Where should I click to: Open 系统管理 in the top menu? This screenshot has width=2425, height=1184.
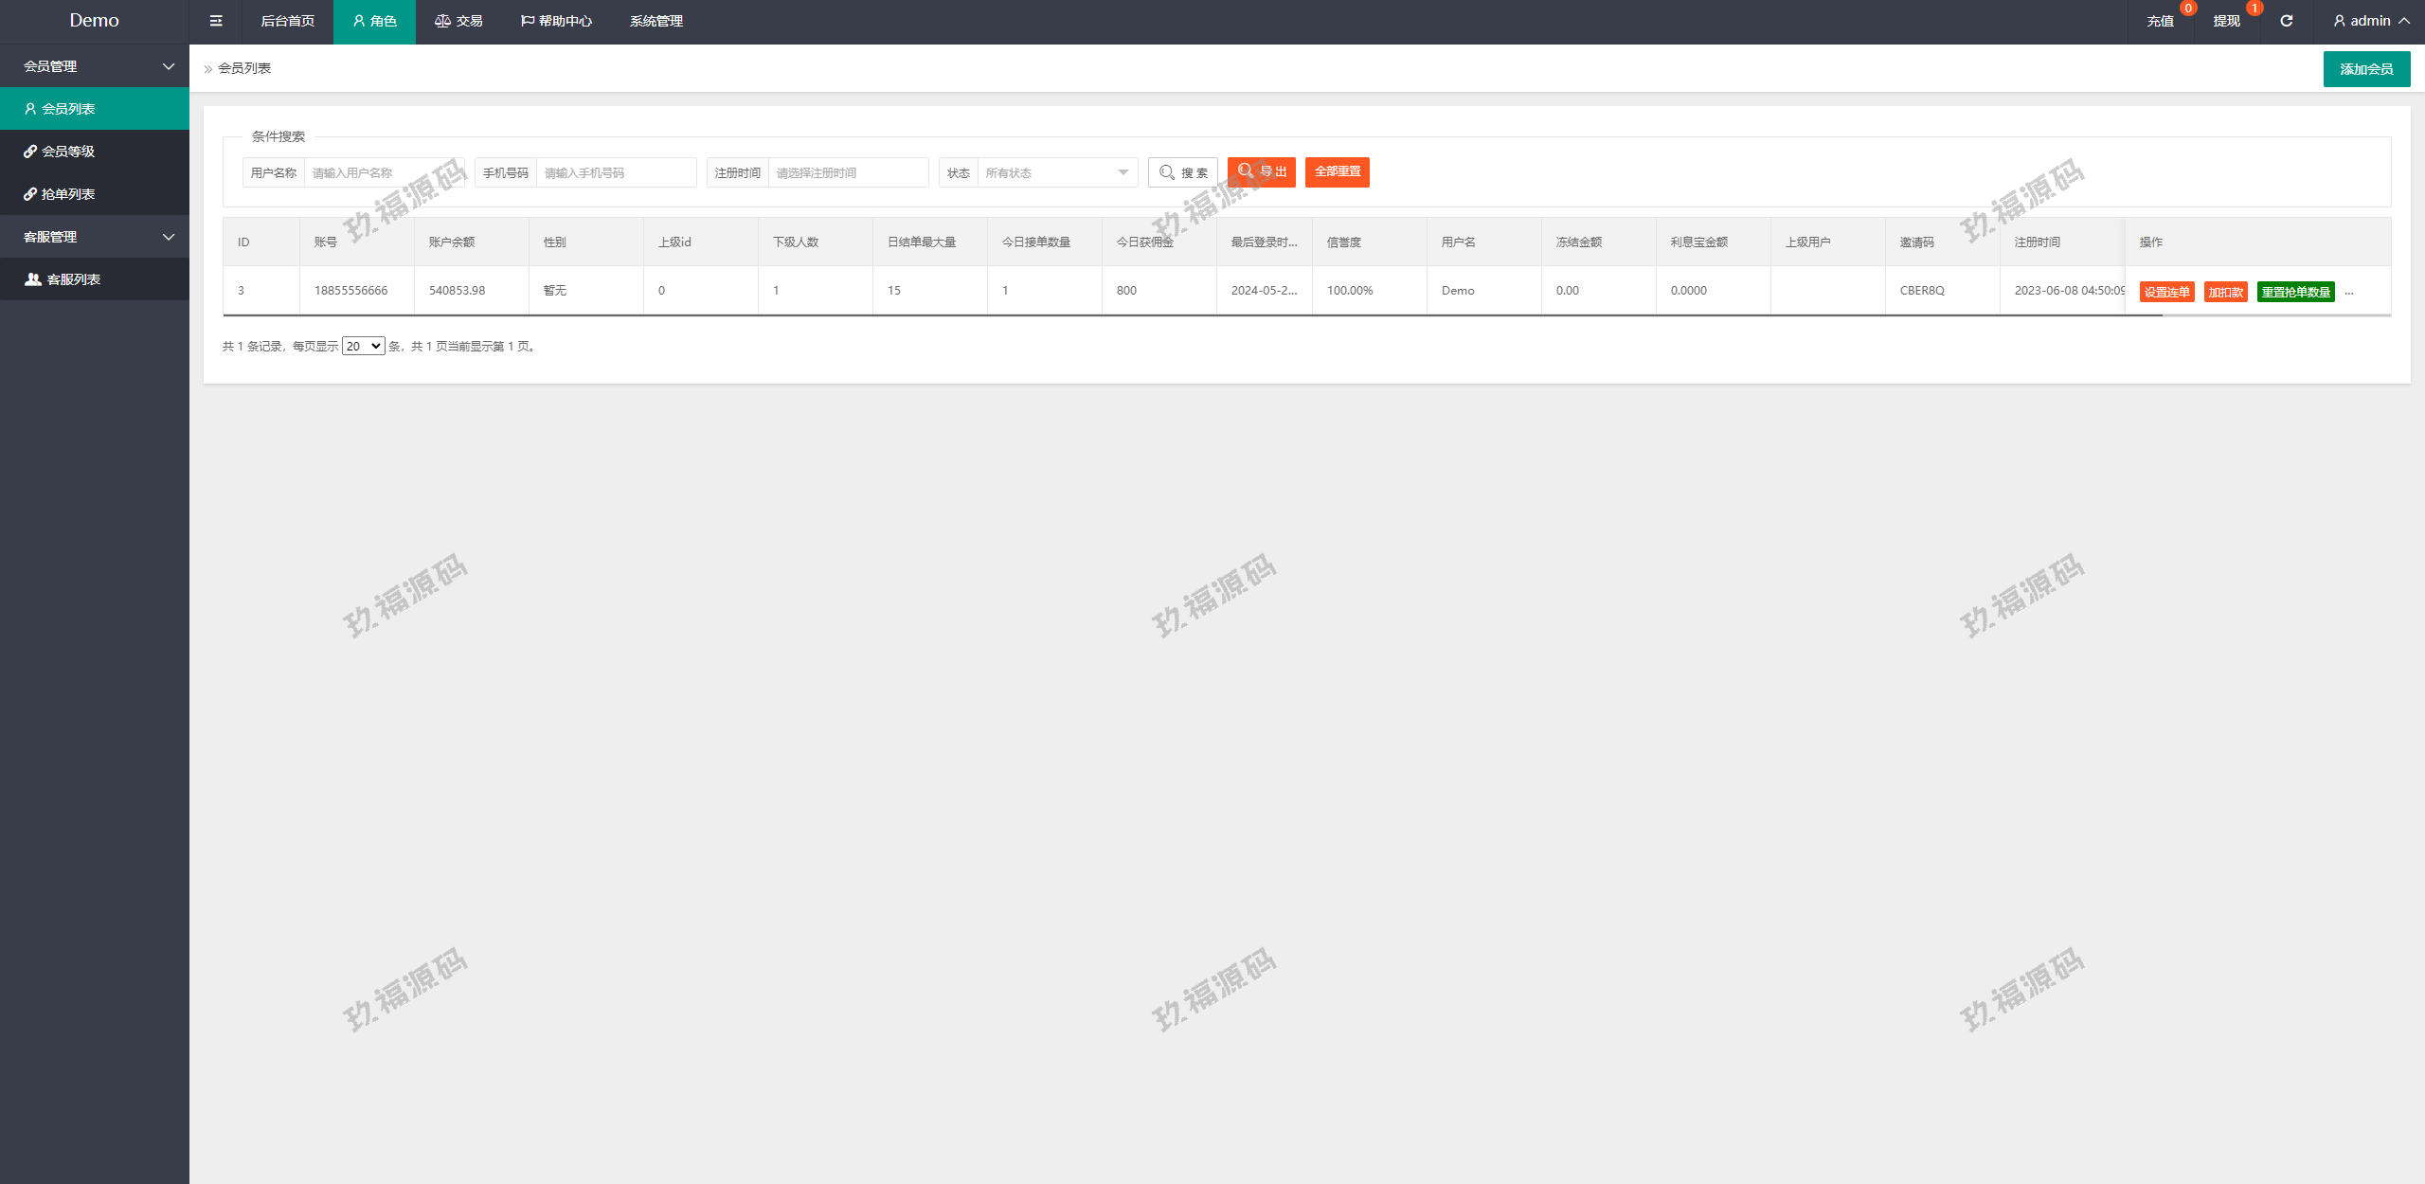(x=656, y=21)
